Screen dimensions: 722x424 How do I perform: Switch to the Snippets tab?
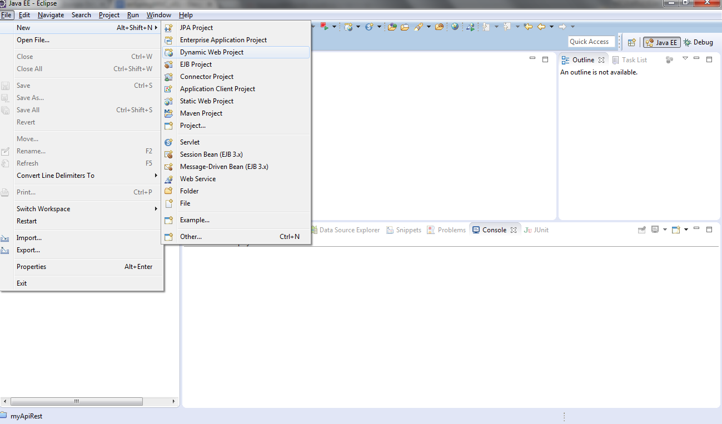tap(404, 230)
